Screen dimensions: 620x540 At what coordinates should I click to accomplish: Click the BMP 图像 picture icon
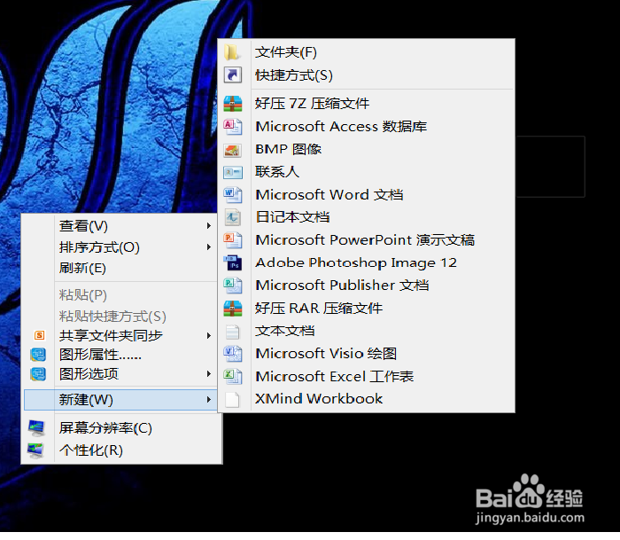(232, 149)
